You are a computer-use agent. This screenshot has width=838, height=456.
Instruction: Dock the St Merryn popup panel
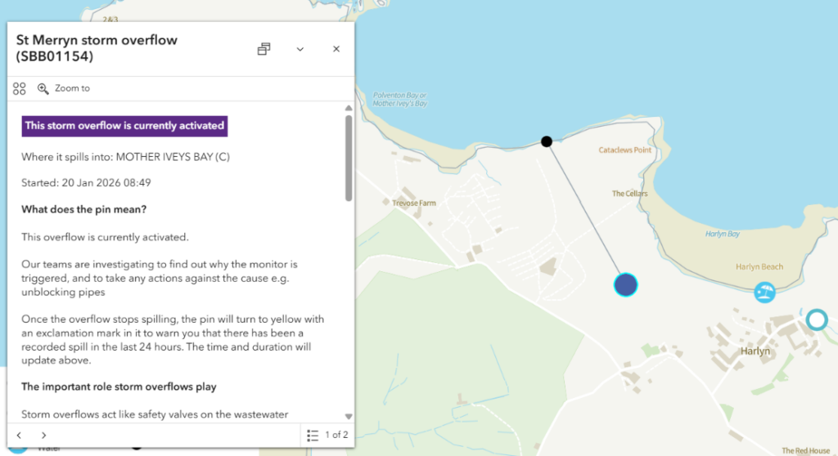coord(264,49)
